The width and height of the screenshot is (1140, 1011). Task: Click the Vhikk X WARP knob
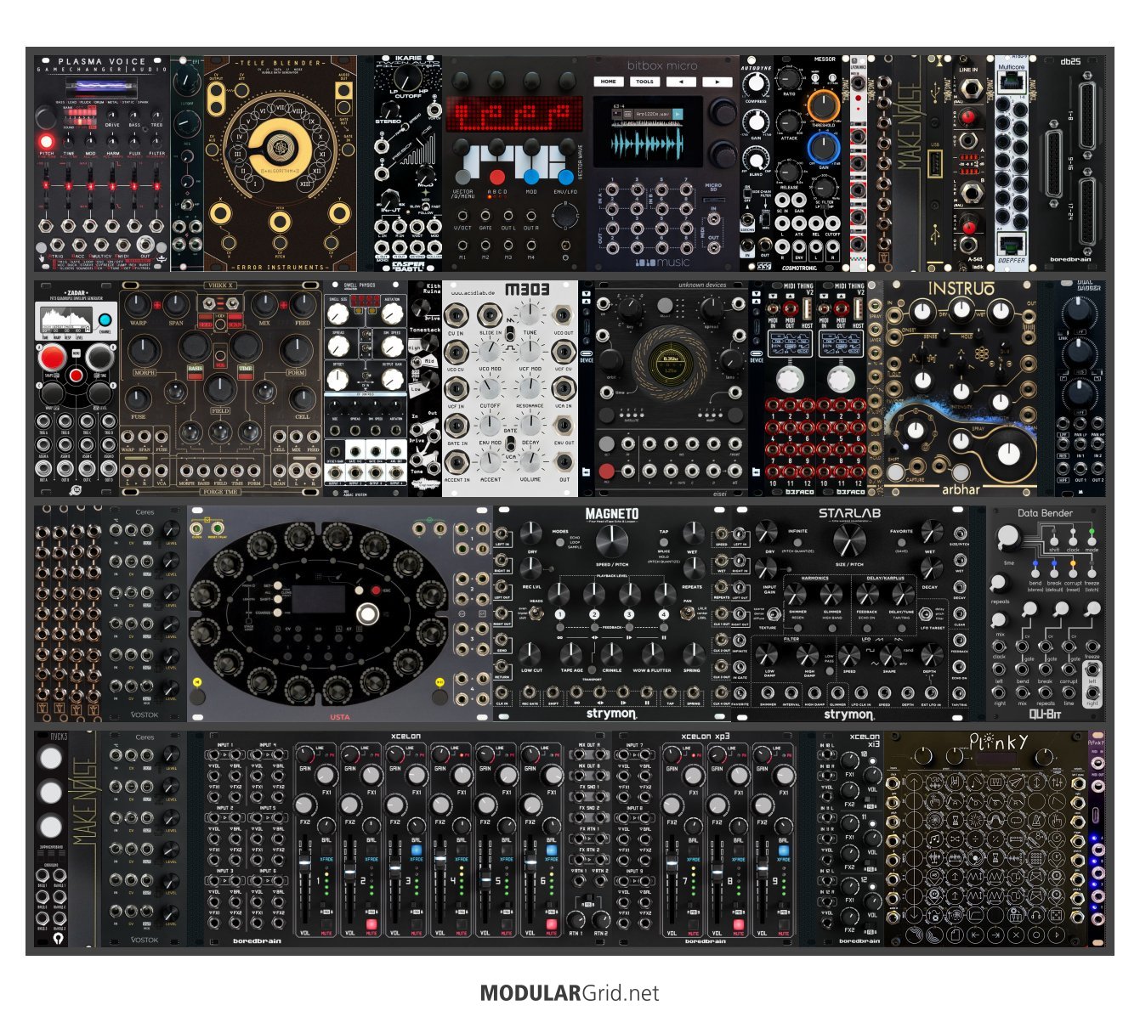point(138,305)
